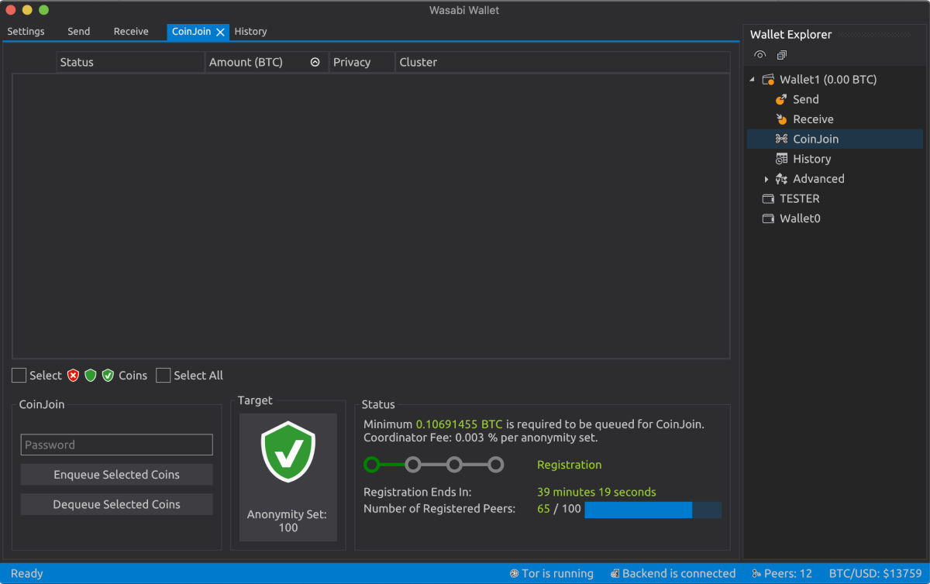Switch to the Settings tab
Image resolution: width=930 pixels, height=584 pixels.
[26, 32]
